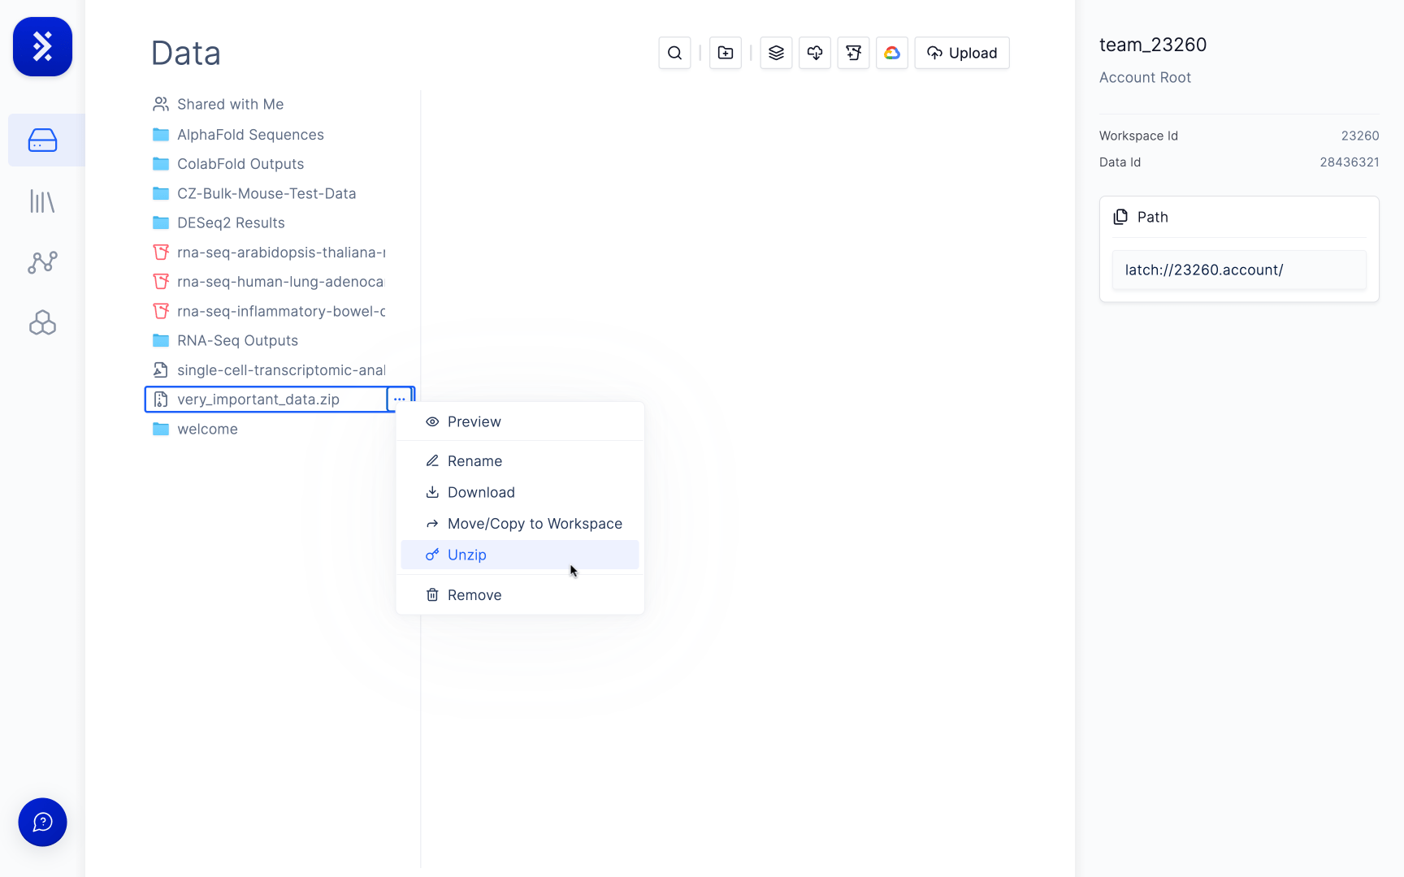Open the help chat bubble button

click(x=42, y=823)
